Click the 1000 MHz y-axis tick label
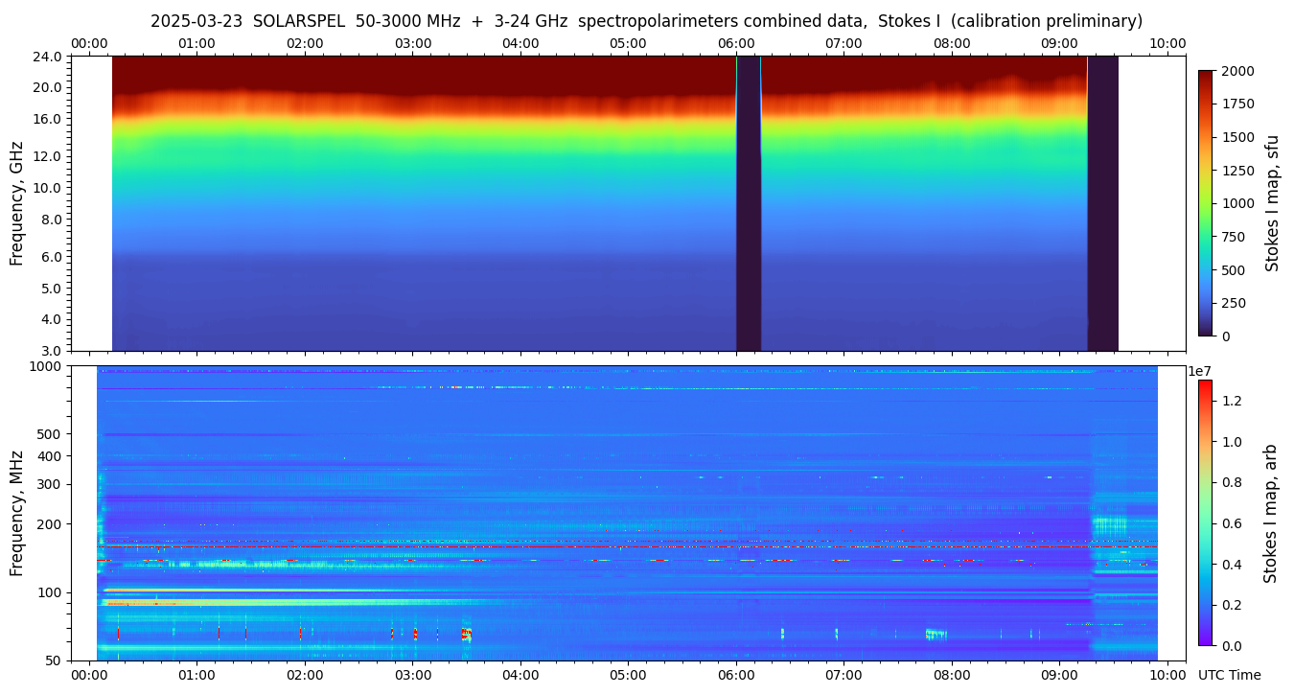The image size is (1294, 695). coord(47,366)
